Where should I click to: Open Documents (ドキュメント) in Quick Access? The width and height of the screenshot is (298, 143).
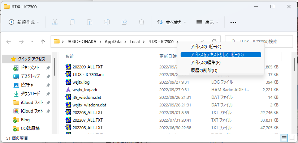click(x=30, y=68)
